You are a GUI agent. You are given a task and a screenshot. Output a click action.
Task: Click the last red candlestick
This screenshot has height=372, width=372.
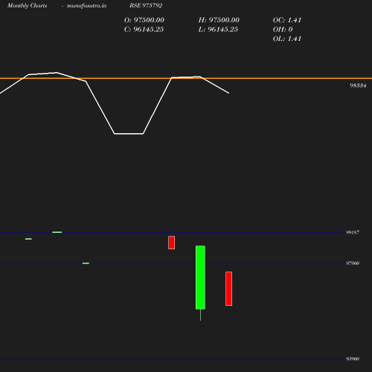[229, 289]
